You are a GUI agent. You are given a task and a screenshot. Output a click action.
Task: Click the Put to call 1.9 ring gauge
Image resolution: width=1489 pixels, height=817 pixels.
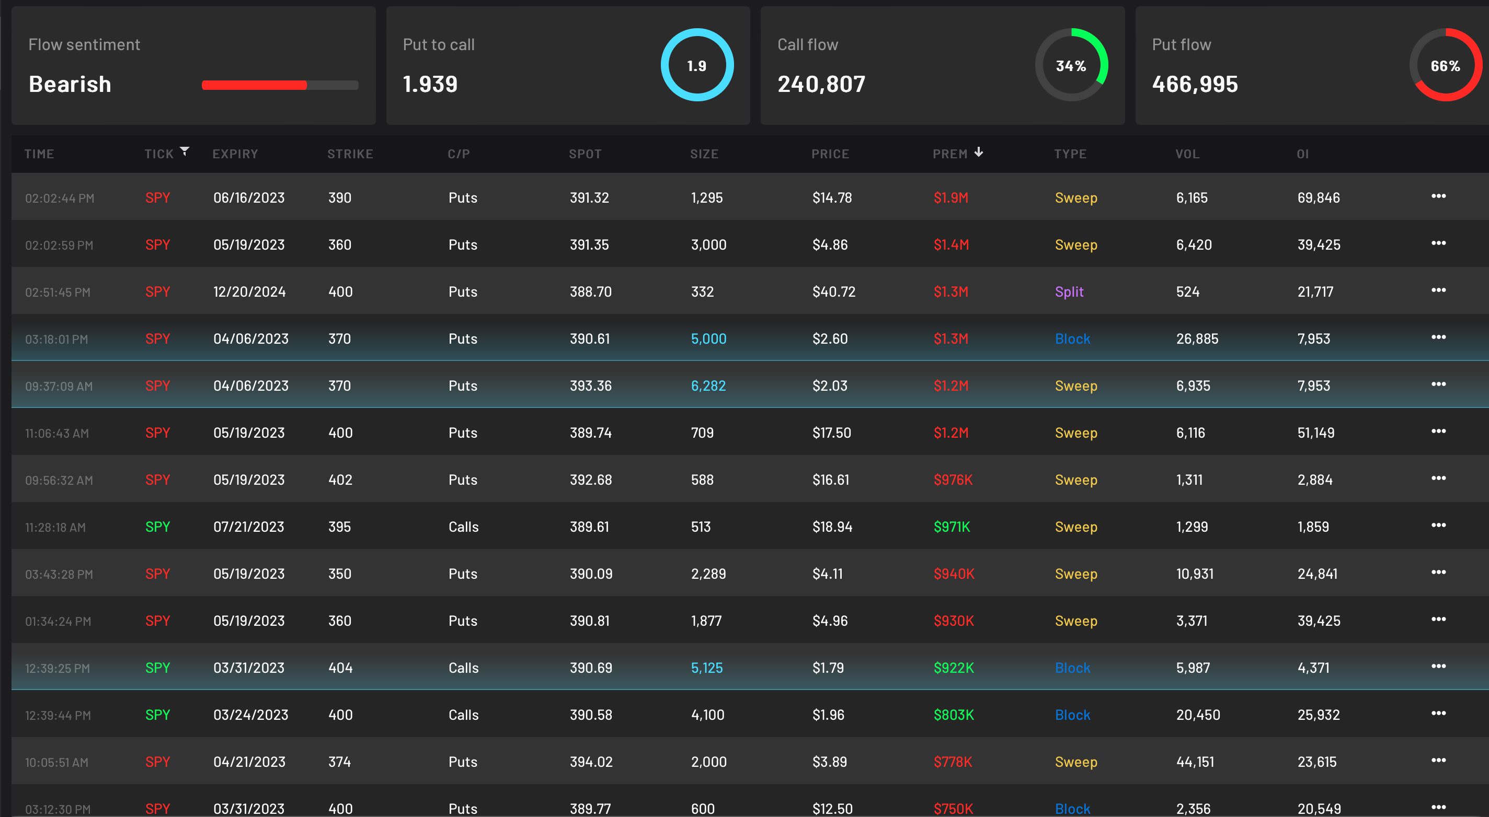[696, 65]
